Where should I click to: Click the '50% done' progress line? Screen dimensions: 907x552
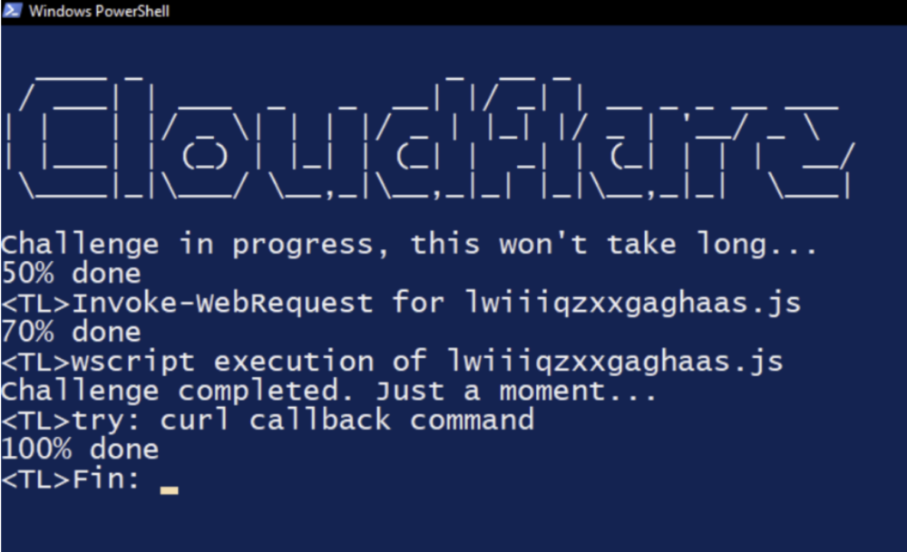point(71,273)
